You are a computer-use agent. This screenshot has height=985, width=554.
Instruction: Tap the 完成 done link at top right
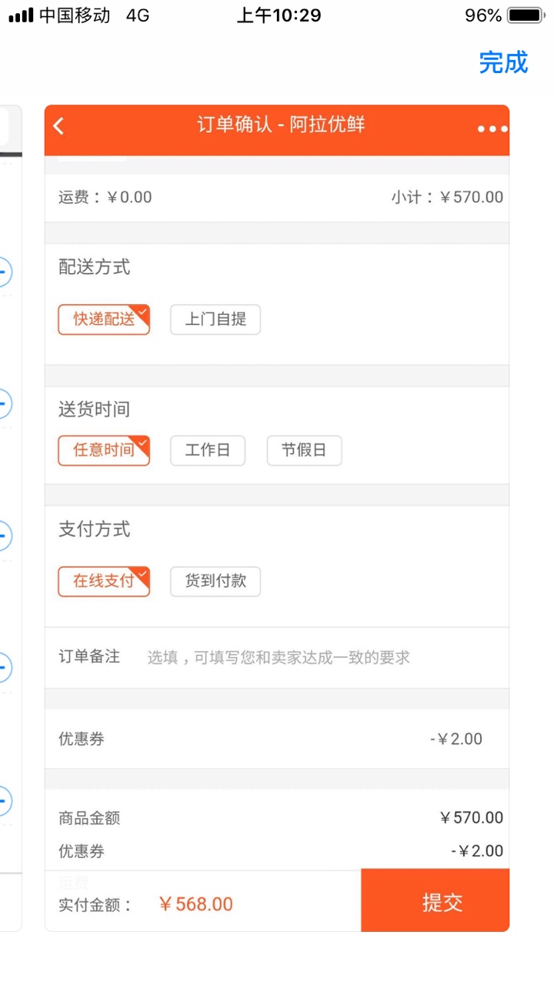click(503, 63)
